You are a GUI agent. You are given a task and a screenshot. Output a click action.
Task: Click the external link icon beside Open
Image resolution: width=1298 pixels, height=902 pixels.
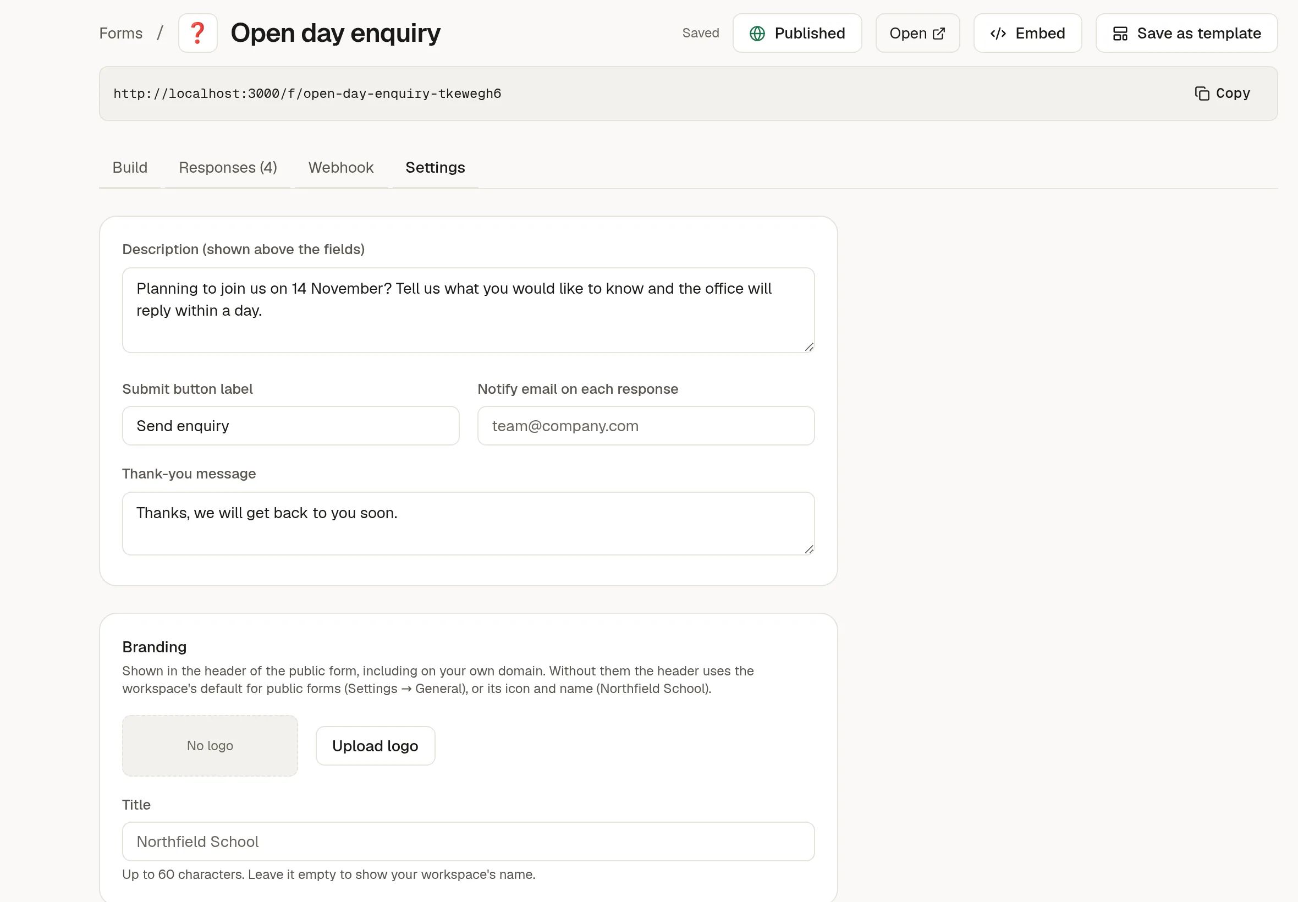coord(938,34)
